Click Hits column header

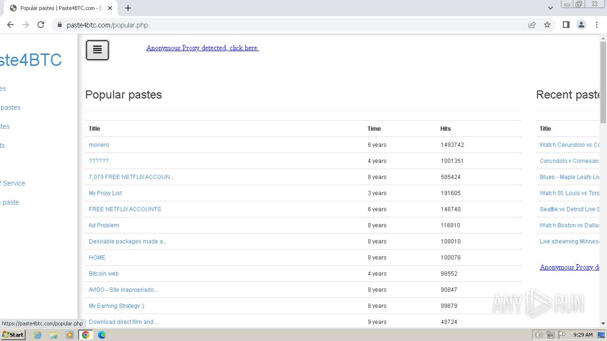[x=445, y=129]
